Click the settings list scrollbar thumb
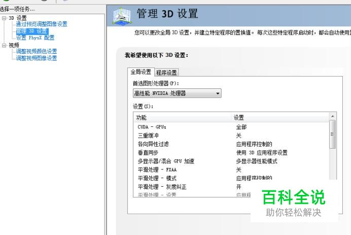The height and width of the screenshot is (235, 351). [332, 135]
